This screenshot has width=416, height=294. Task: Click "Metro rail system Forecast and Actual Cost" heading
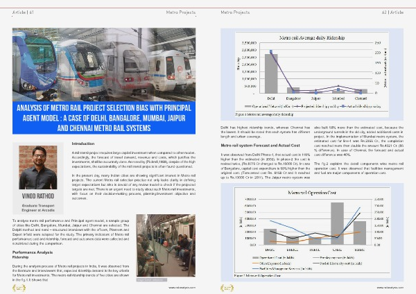pos(260,146)
